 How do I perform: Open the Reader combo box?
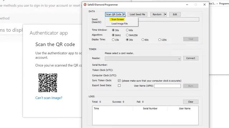coord(143,59)
